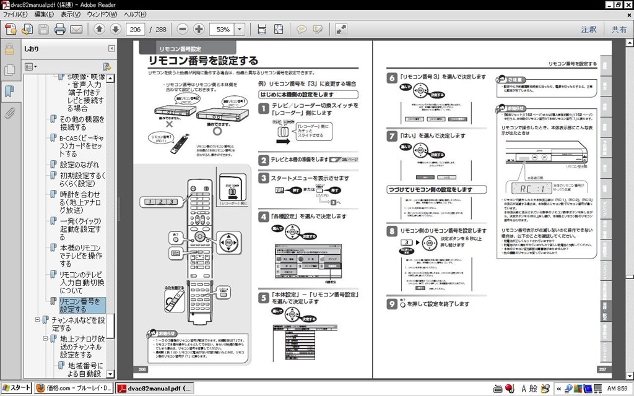Screen dimensions: 634x396
Task: Select bookmark 地域番号による自動設
Action: (x=84, y=369)
